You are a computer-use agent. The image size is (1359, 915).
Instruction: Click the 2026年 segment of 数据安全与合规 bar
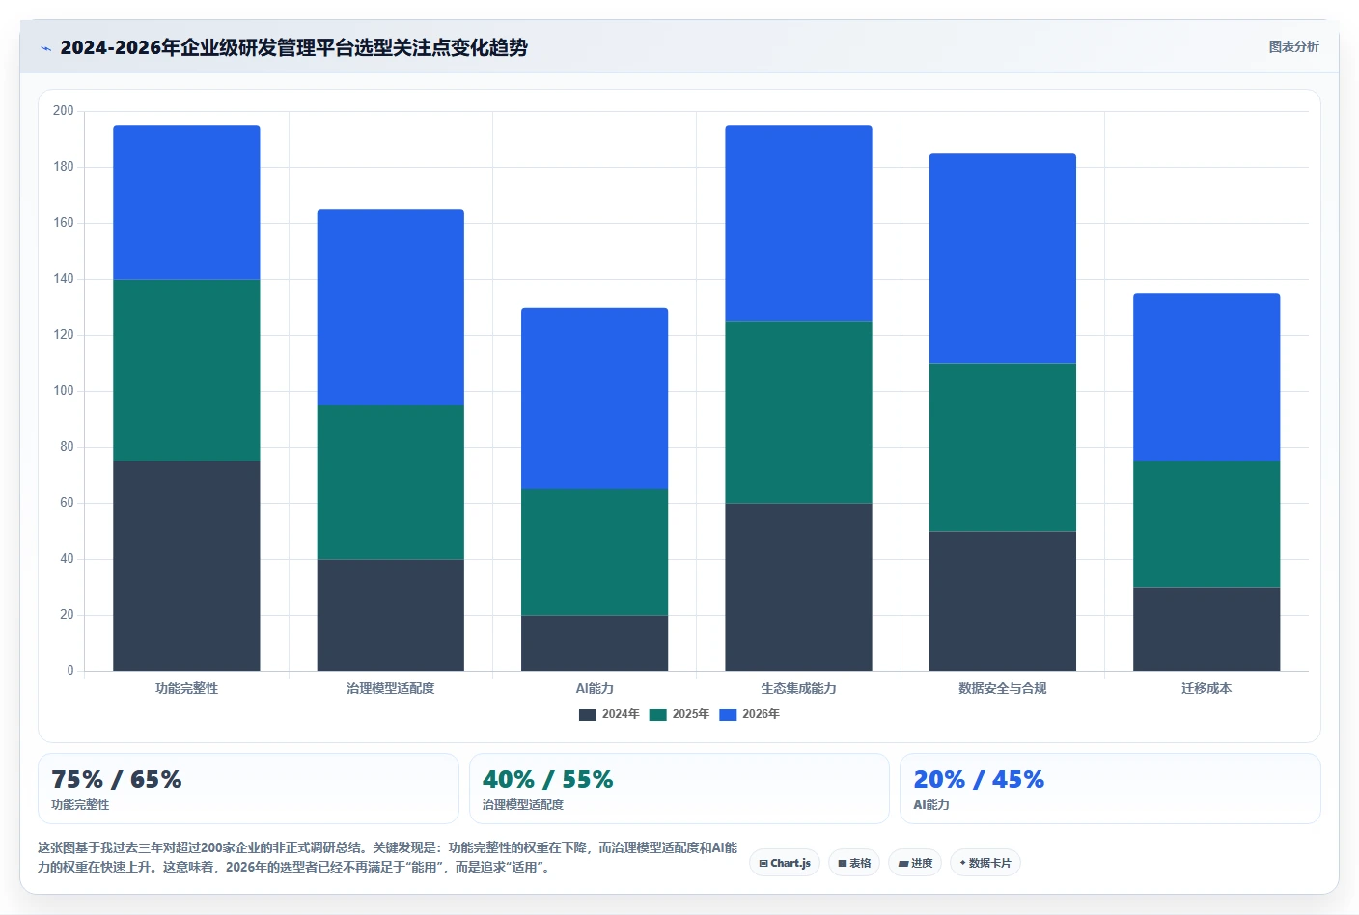pyautogui.click(x=1003, y=259)
